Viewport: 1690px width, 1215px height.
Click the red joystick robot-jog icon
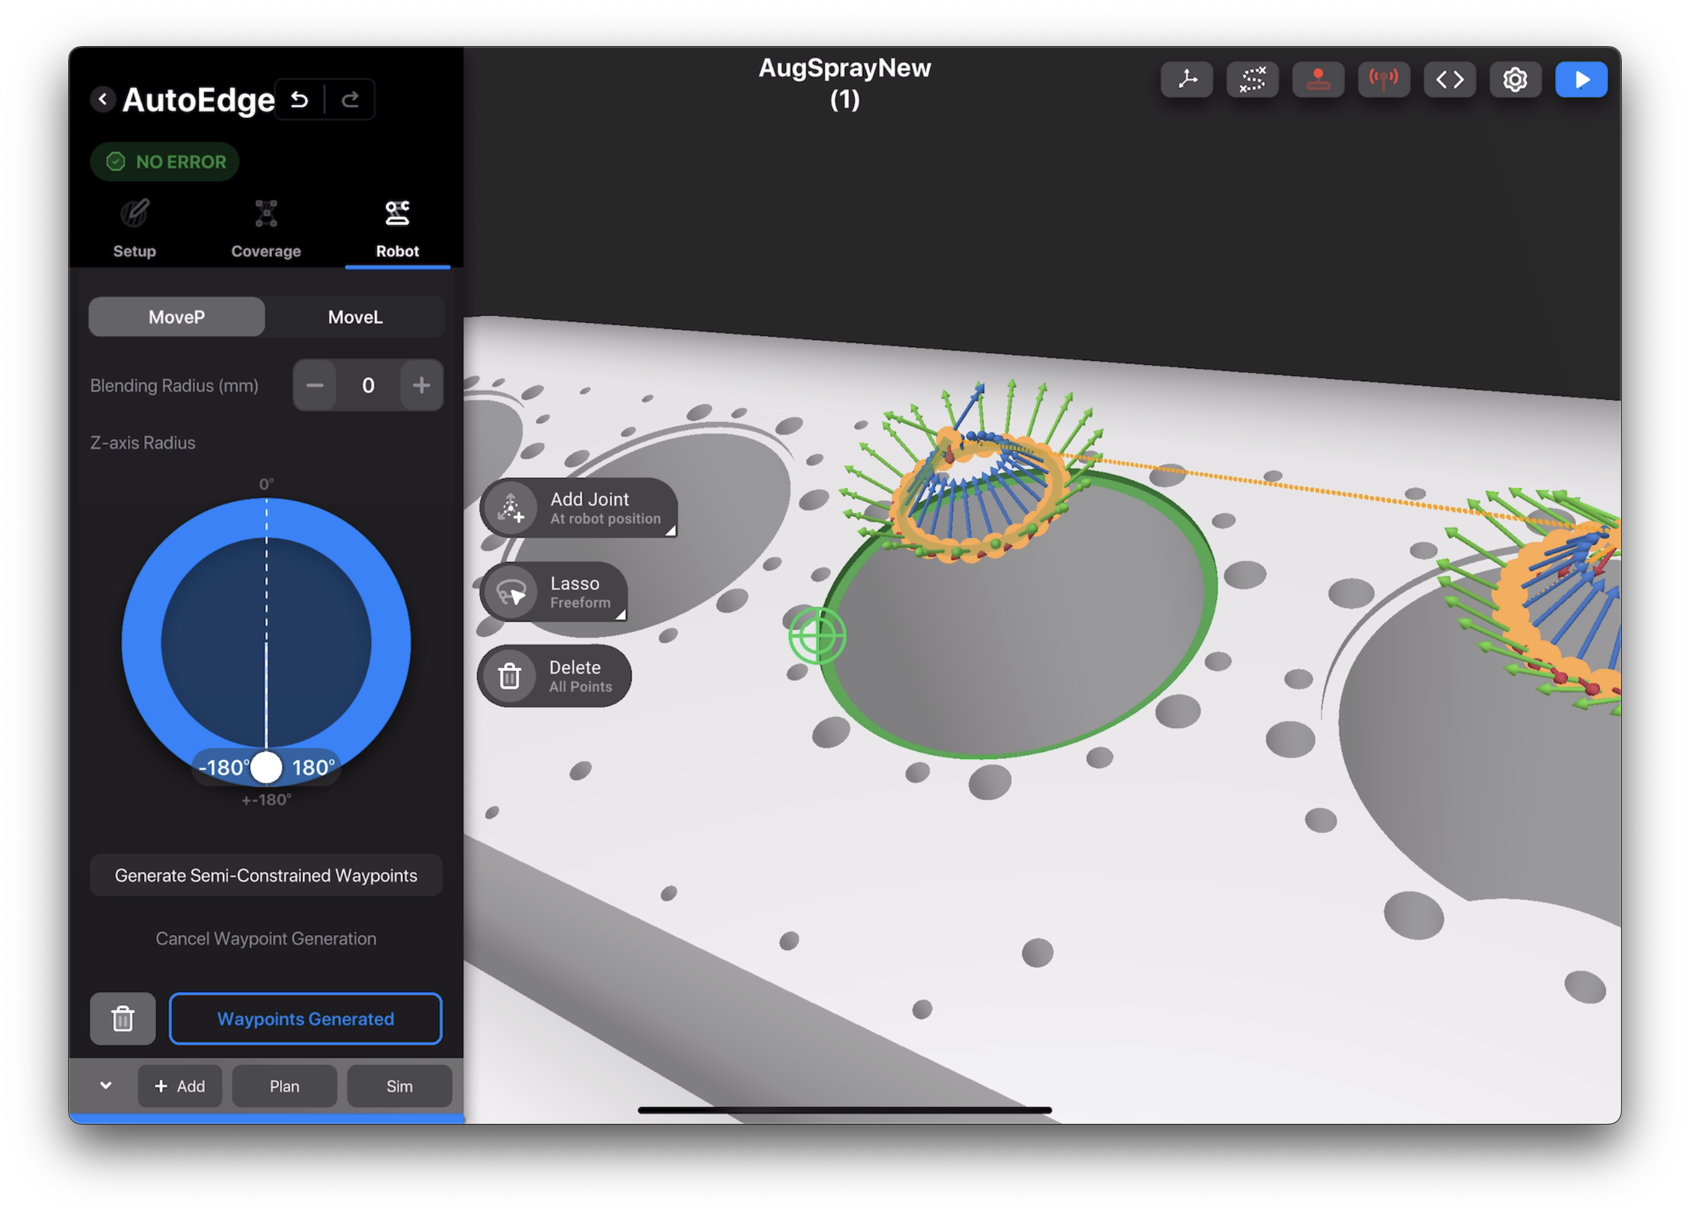(1318, 79)
